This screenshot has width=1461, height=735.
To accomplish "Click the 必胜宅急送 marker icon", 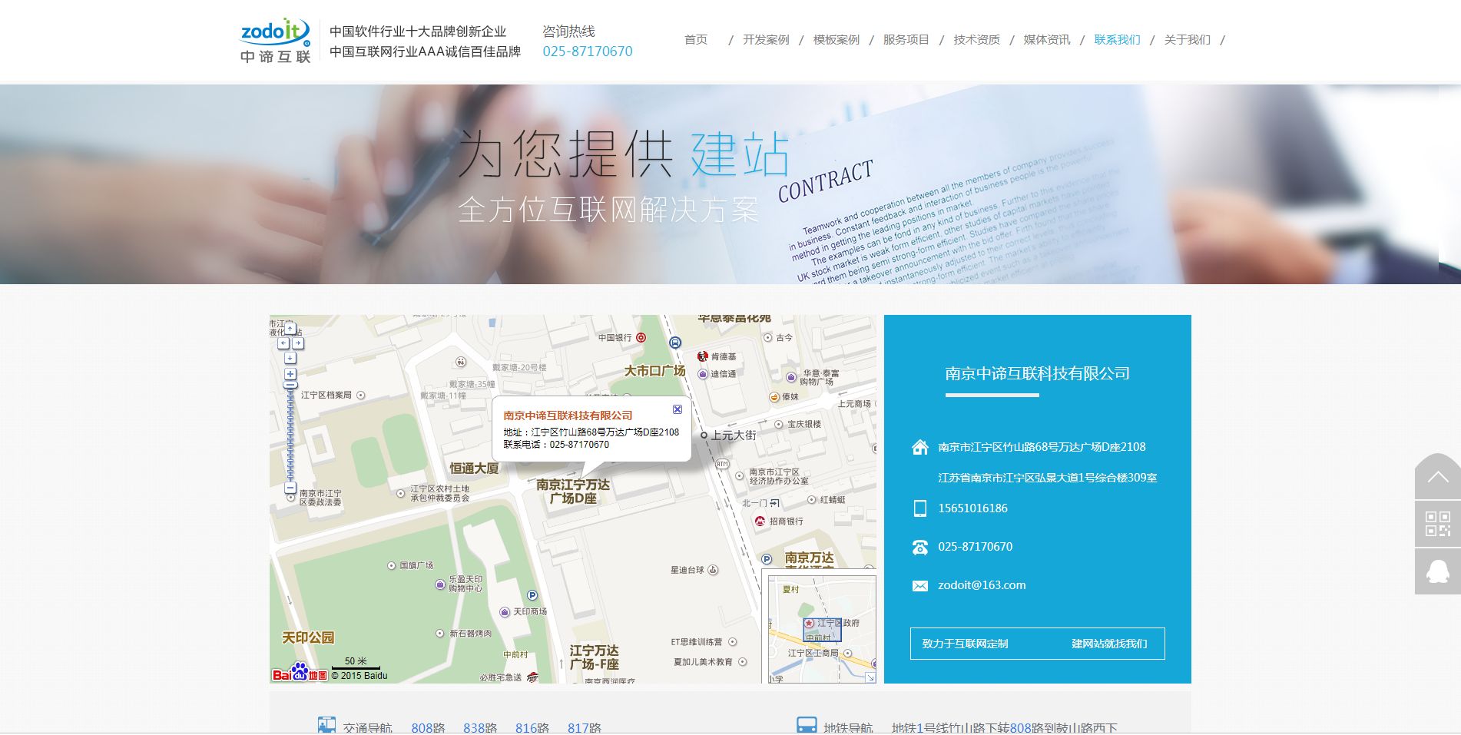I will tap(532, 677).
